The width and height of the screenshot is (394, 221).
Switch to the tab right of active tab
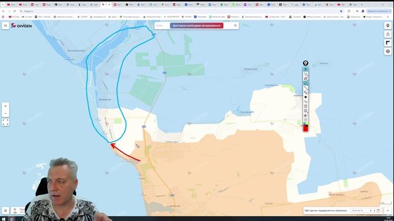[118, 4]
